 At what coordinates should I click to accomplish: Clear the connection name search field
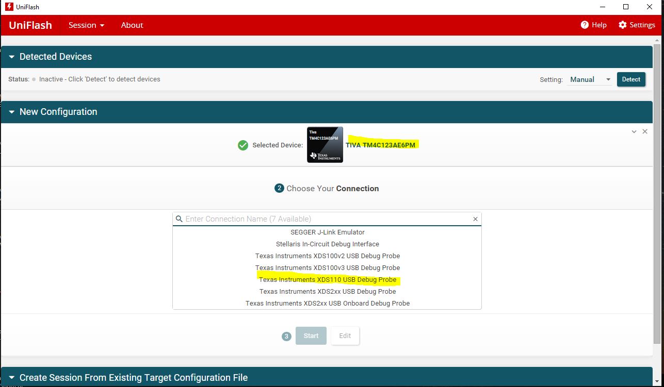point(475,219)
